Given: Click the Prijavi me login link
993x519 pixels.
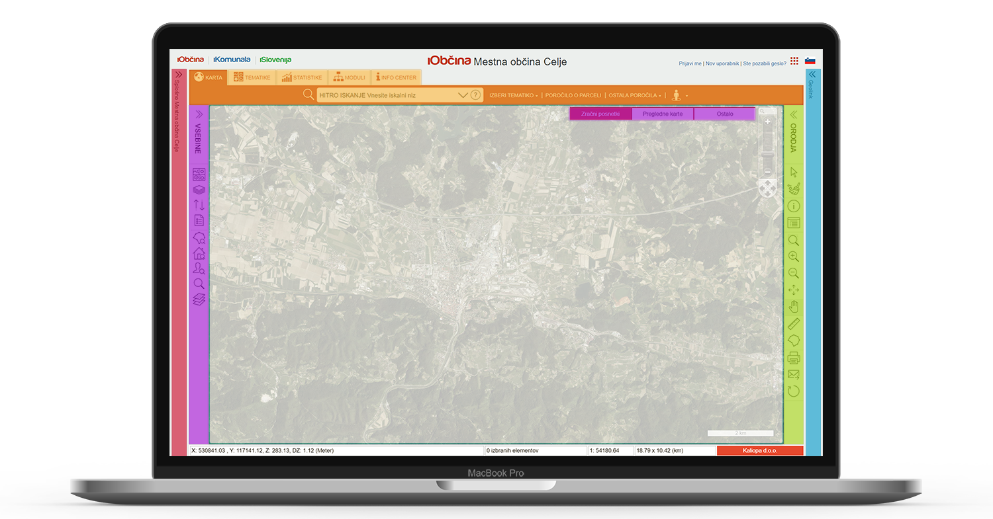Looking at the screenshot, I should point(690,63).
